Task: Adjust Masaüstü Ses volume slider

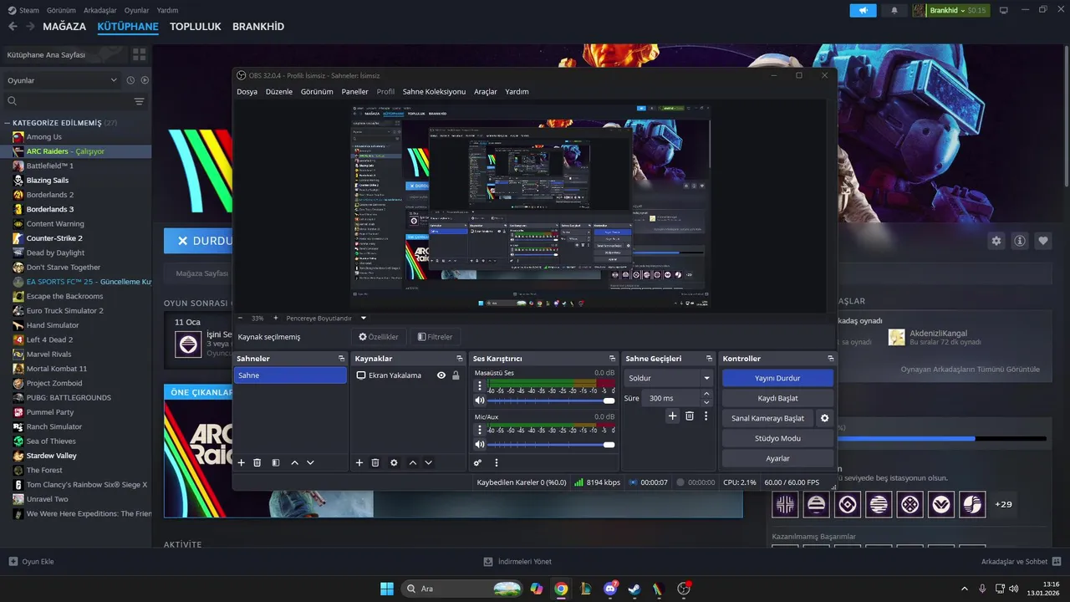Action: click(551, 400)
